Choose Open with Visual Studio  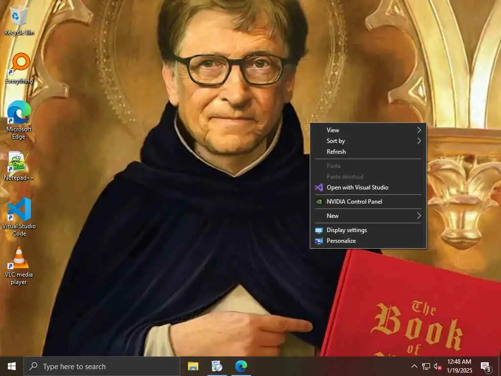pos(368,188)
